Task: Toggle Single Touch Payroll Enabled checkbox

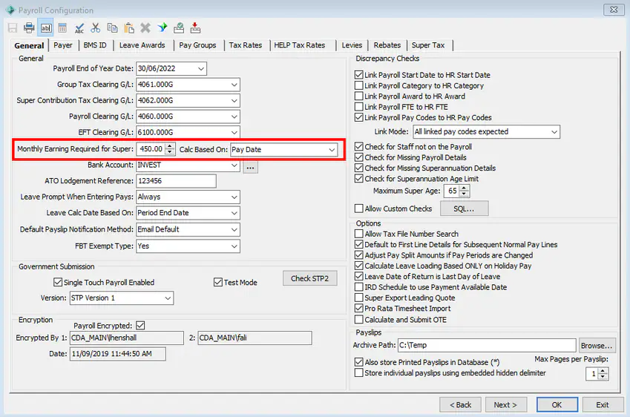Action: pyautogui.click(x=58, y=283)
